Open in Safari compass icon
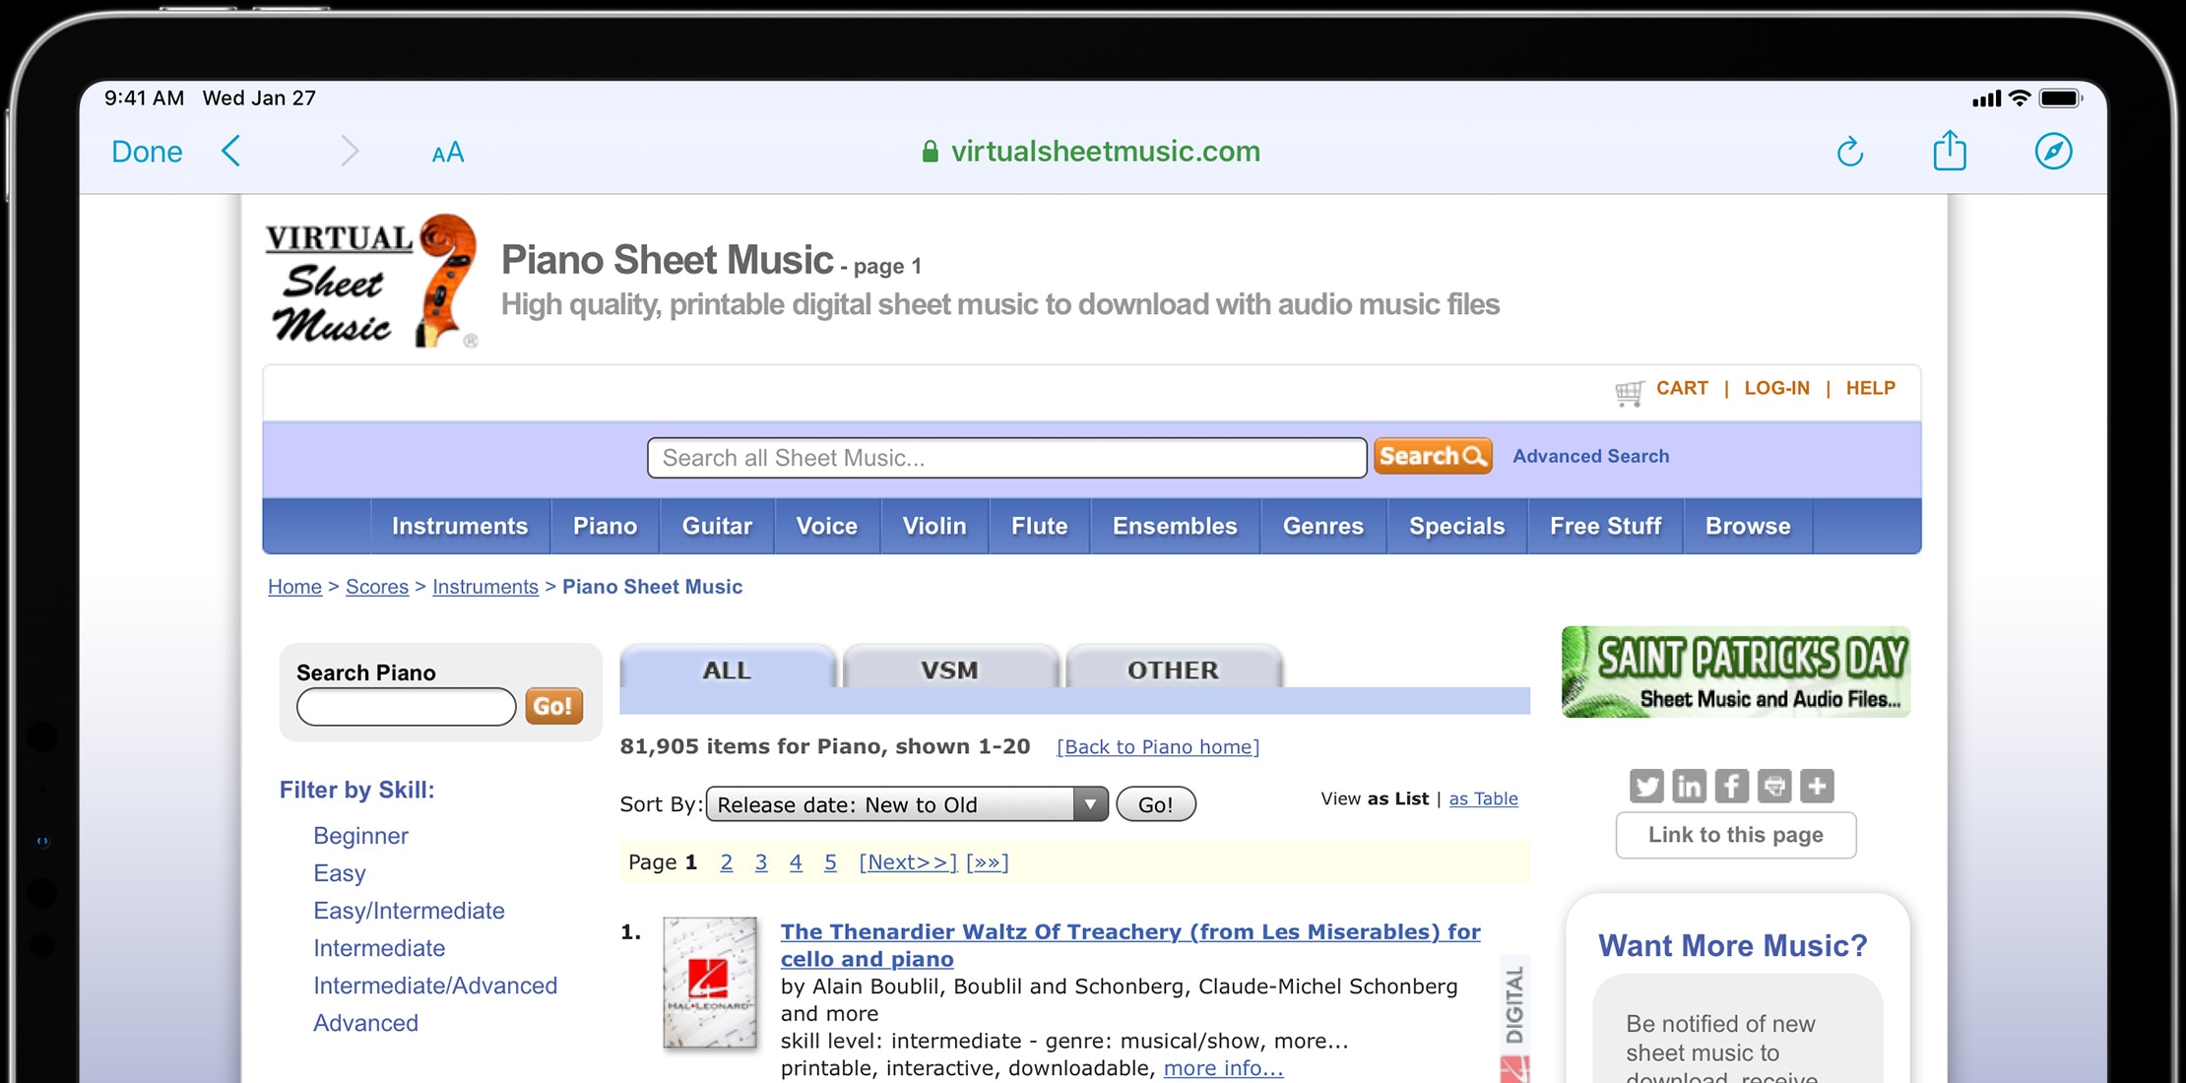The image size is (2186, 1083). click(x=2053, y=152)
